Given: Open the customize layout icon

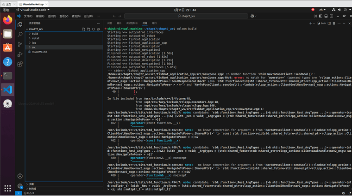Looking at the screenshot, I should point(315,16).
